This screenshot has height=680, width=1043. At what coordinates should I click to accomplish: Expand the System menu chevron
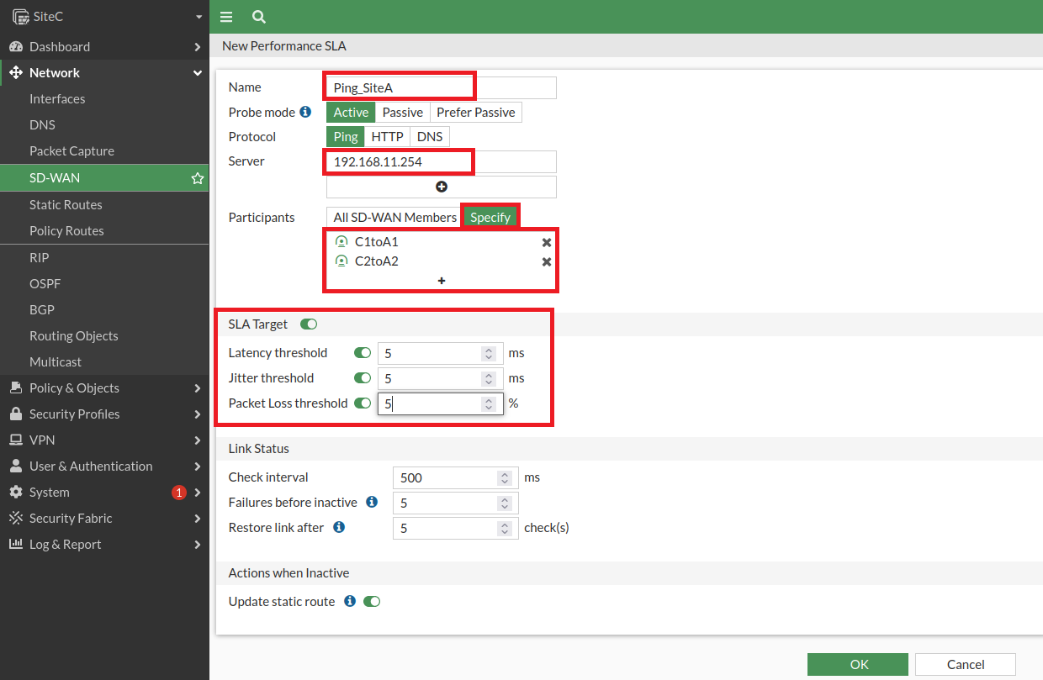tap(197, 493)
